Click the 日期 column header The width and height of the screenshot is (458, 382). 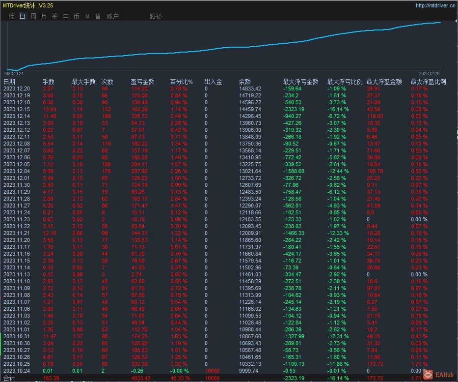[9, 82]
